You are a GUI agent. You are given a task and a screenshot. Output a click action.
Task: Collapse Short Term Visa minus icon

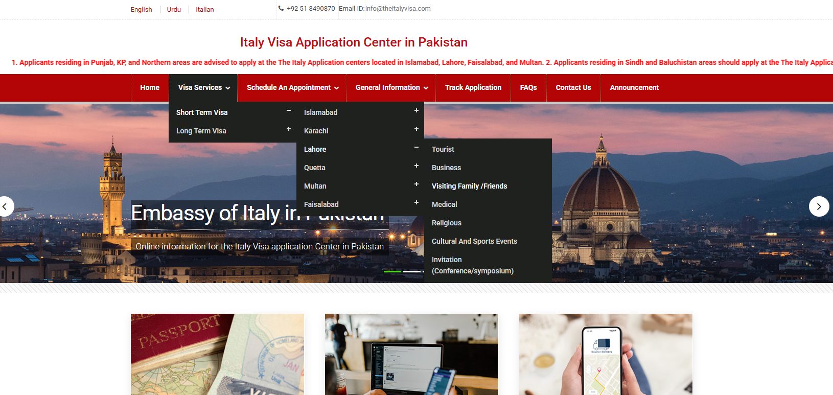tap(289, 110)
